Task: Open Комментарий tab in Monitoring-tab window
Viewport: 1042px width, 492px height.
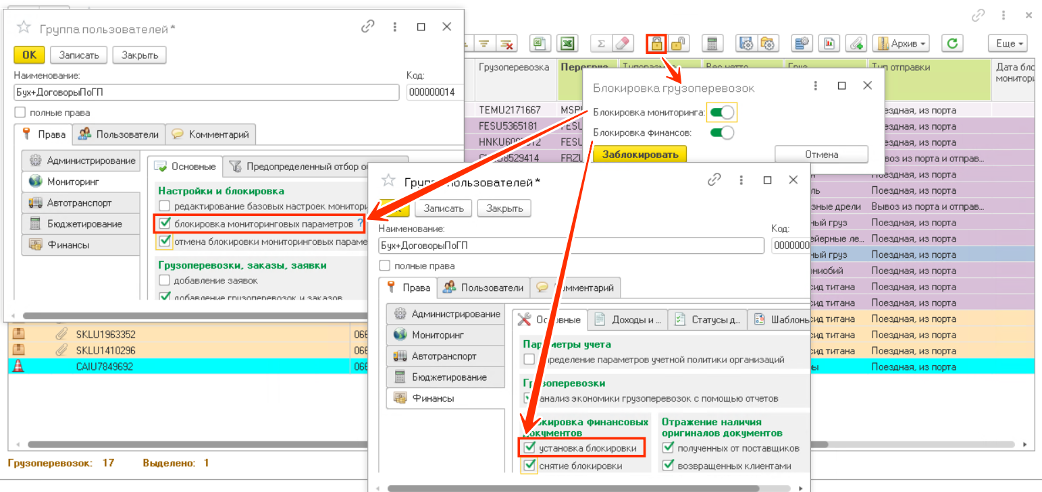Action: coord(210,134)
